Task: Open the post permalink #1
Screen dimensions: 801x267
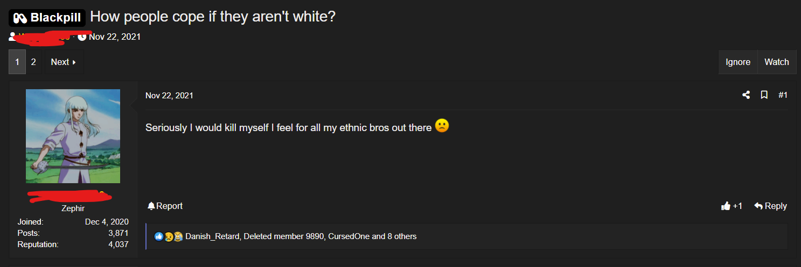Action: (x=783, y=95)
